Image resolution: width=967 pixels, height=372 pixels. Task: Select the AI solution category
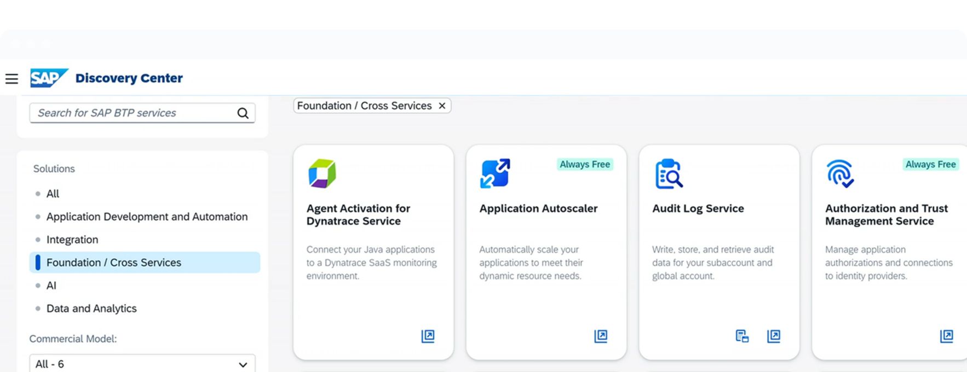[51, 286]
